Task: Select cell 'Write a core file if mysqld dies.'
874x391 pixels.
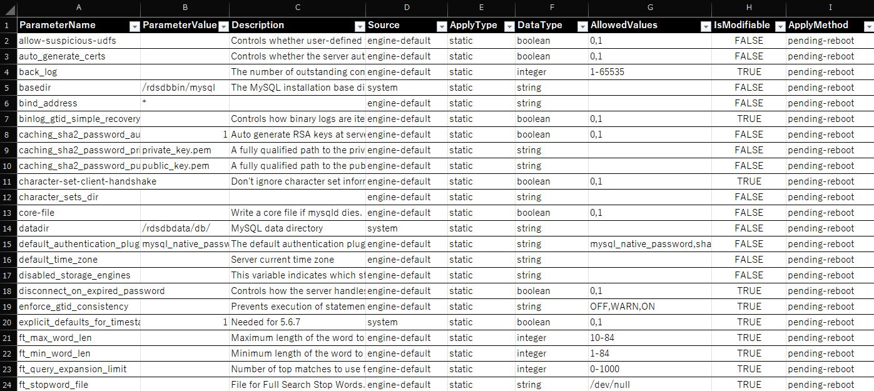Action: [x=297, y=213]
